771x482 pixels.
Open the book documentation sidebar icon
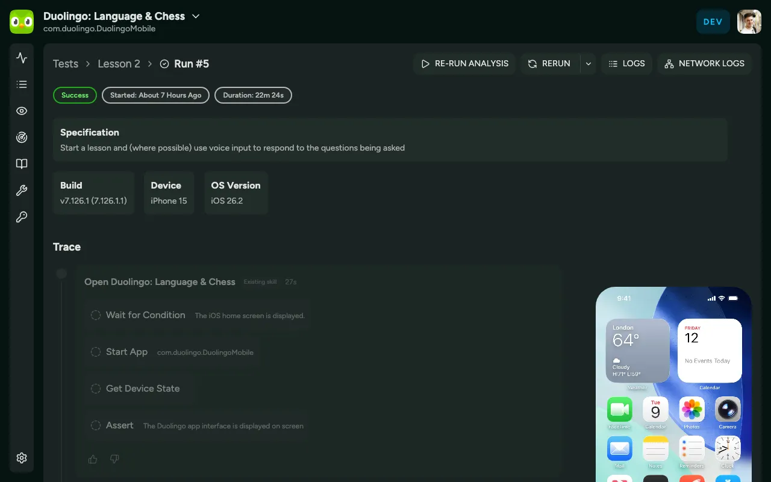(22, 164)
